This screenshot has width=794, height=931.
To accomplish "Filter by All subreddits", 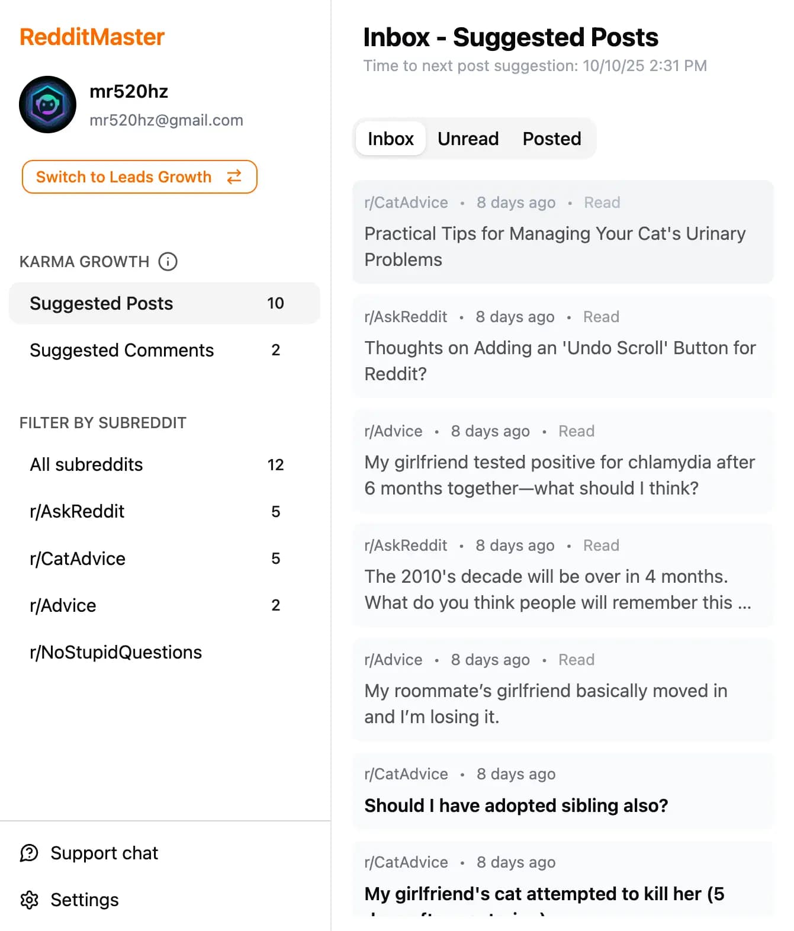I will (86, 464).
